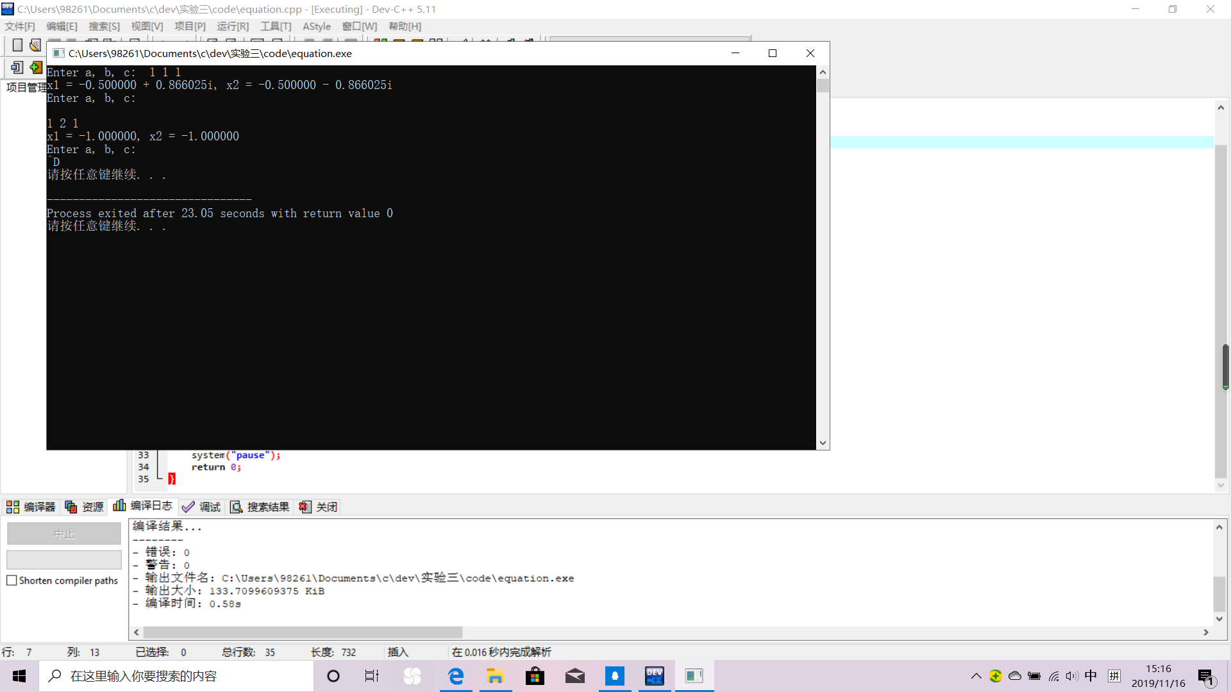Switch to the 编译器 tab

point(31,507)
